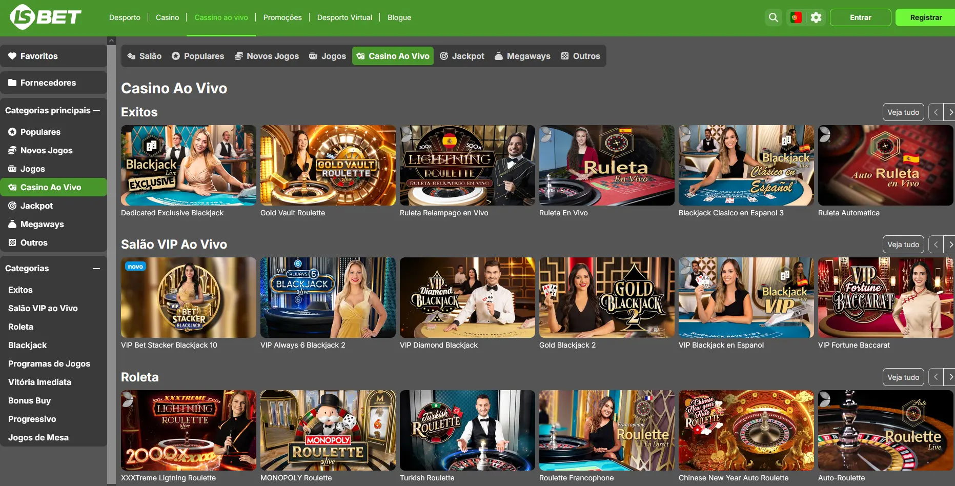Viewport: 955px width, 486px height.
Task: Click the Registrar button
Action: (926, 17)
